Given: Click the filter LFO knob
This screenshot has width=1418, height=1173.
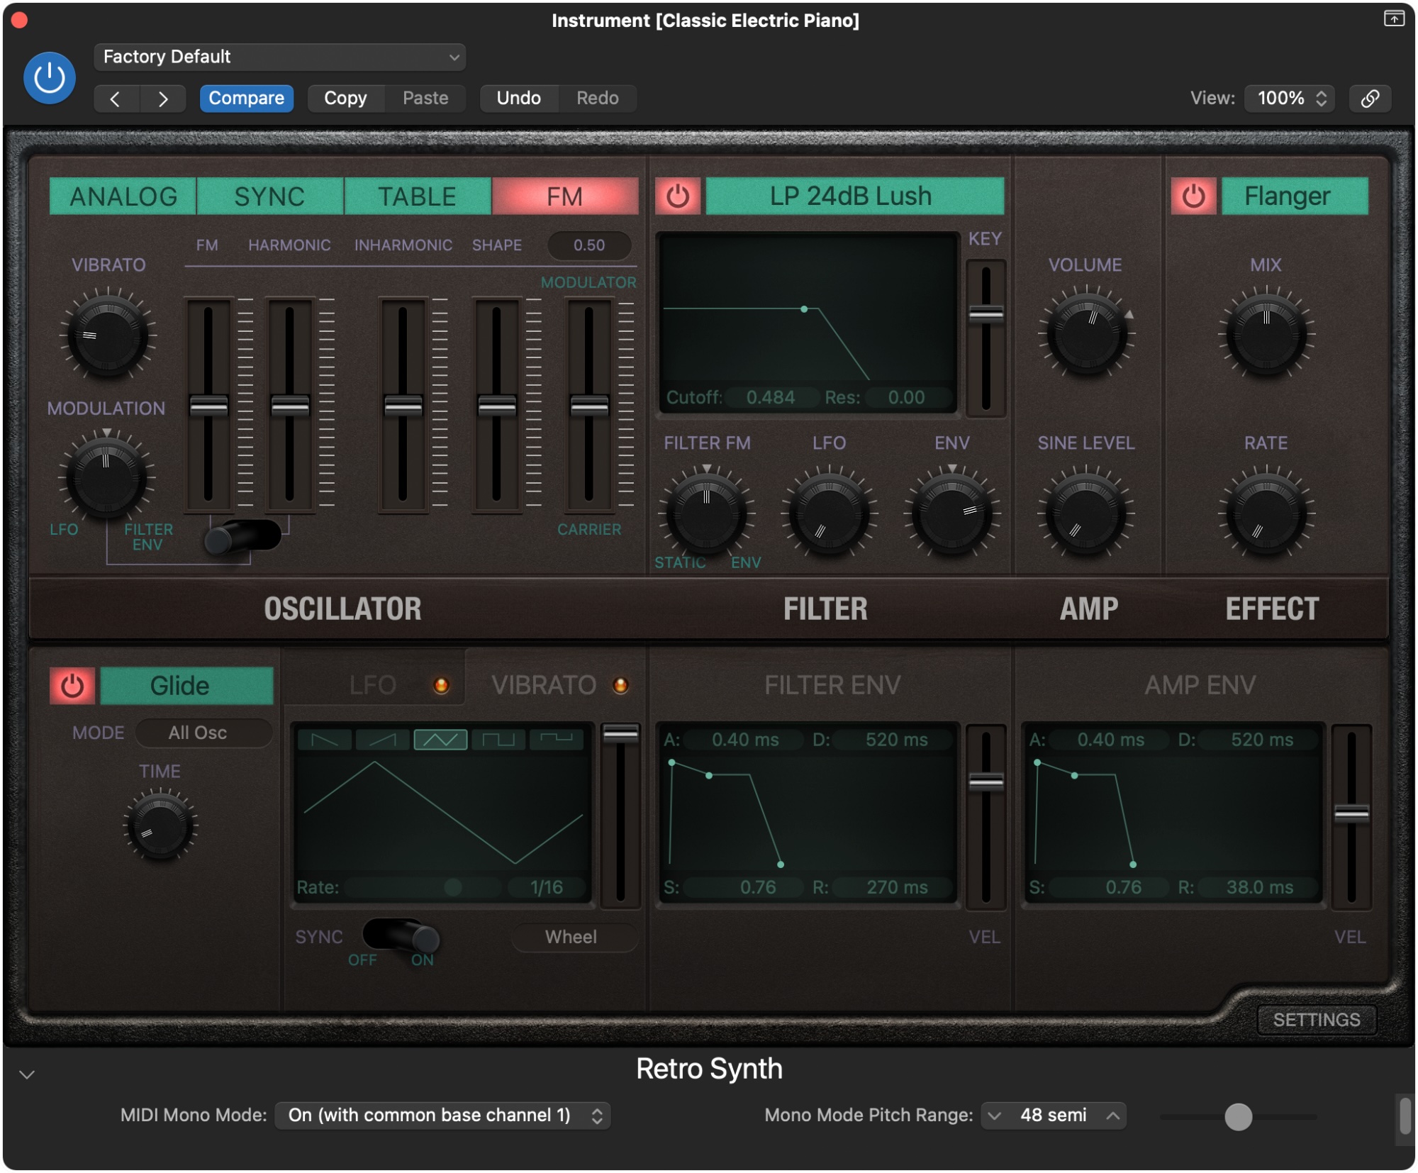Looking at the screenshot, I should click(x=829, y=512).
